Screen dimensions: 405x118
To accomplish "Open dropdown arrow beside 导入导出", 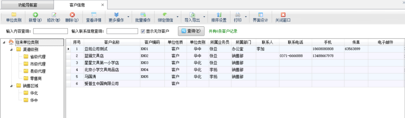I will click(x=204, y=17).
